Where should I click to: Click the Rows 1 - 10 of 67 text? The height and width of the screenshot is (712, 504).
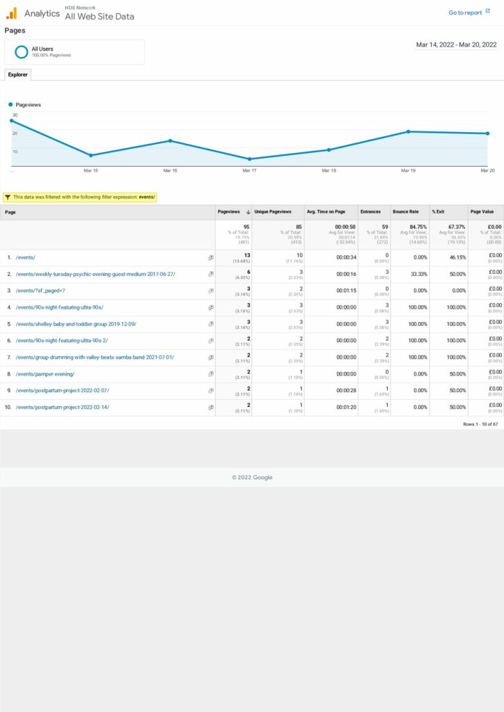click(x=480, y=424)
